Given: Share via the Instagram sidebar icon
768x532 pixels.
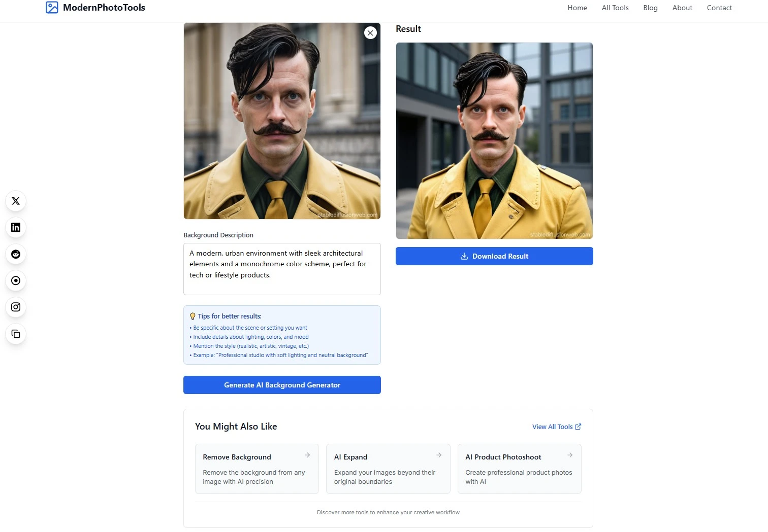Looking at the screenshot, I should [16, 307].
